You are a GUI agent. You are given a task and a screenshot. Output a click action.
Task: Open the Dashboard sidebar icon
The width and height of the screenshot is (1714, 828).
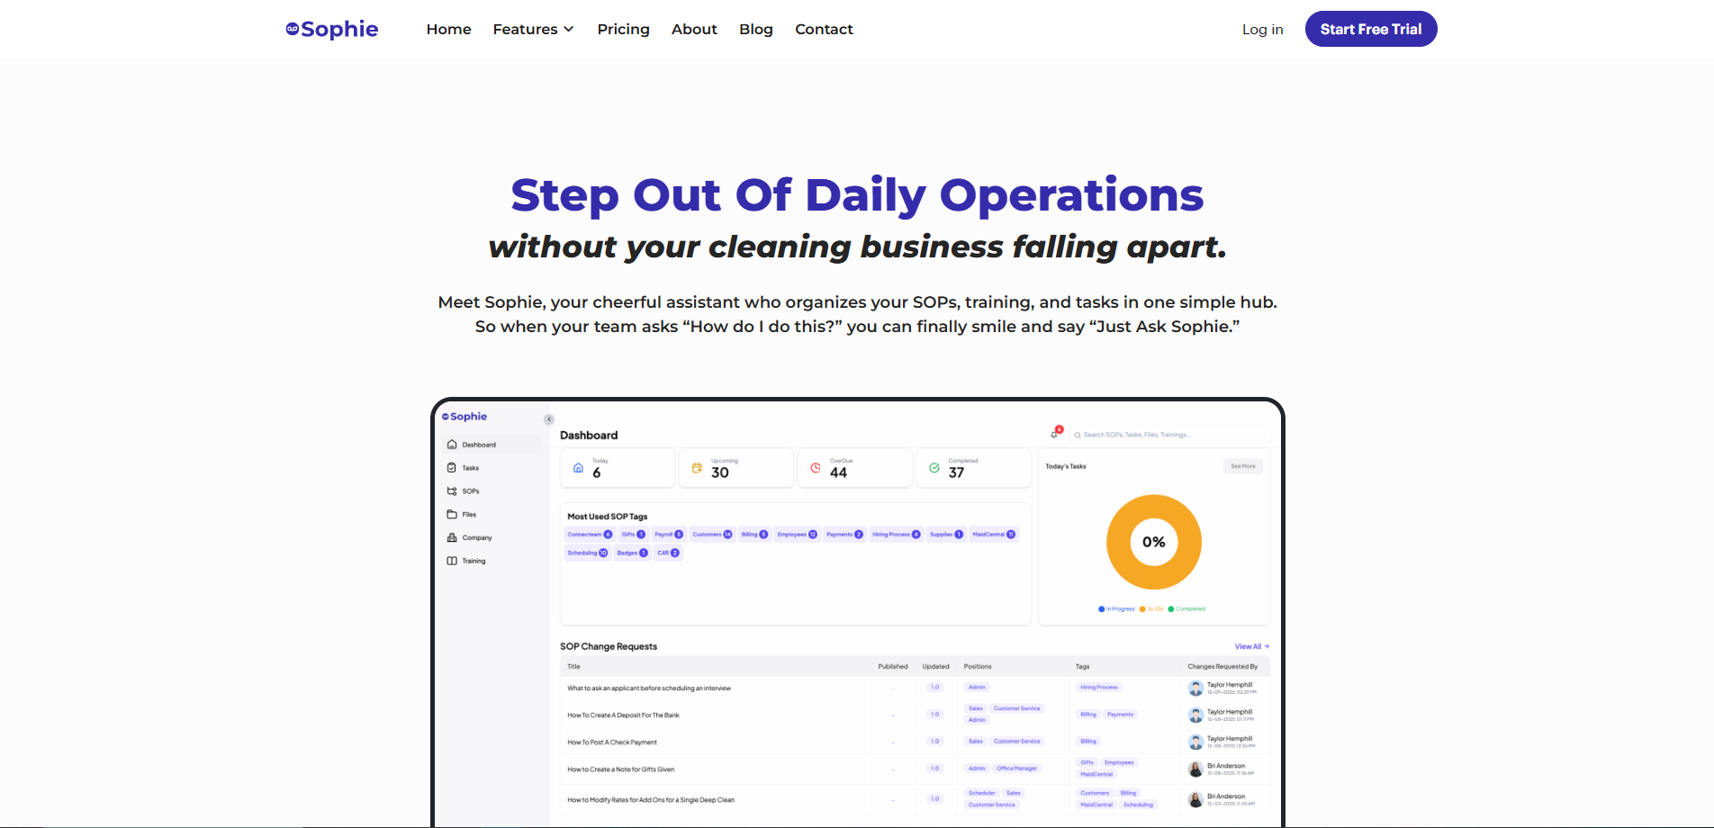(x=452, y=445)
